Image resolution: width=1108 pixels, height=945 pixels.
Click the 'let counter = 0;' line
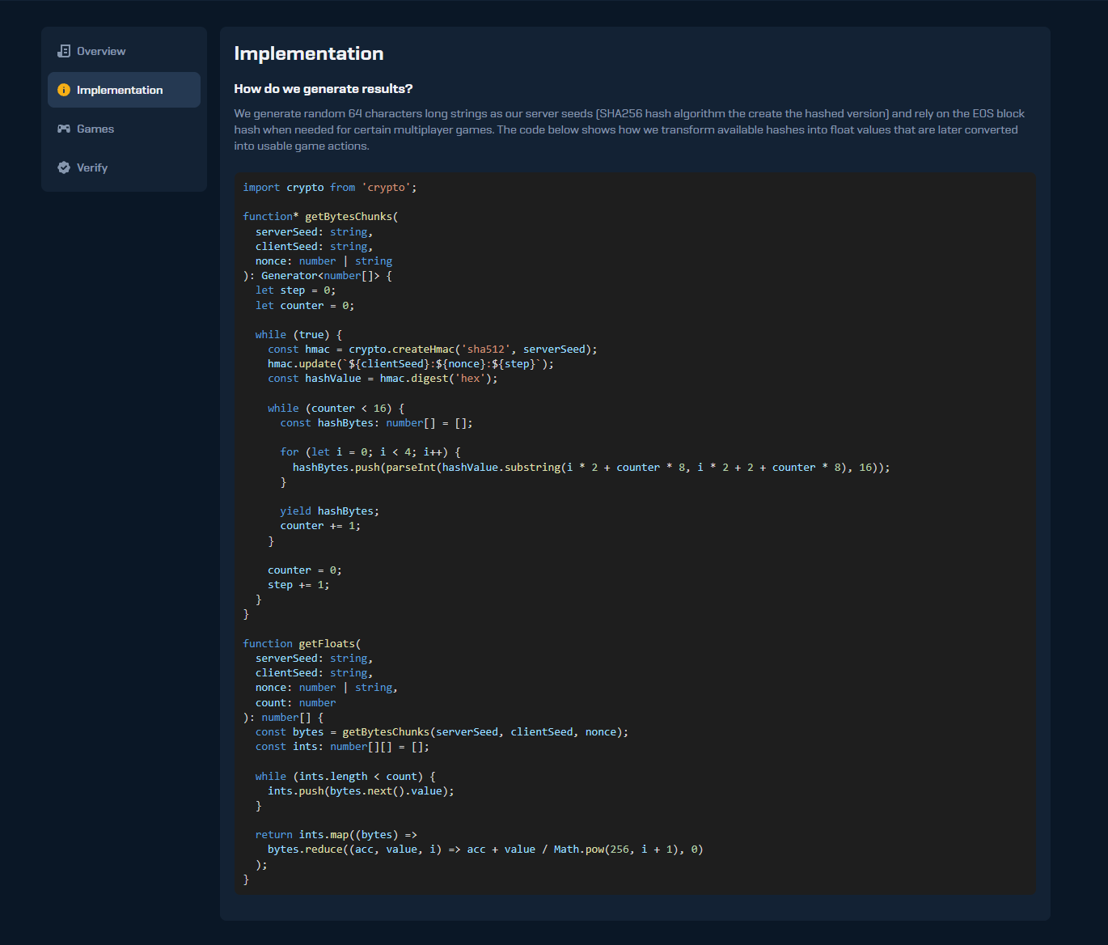point(305,306)
